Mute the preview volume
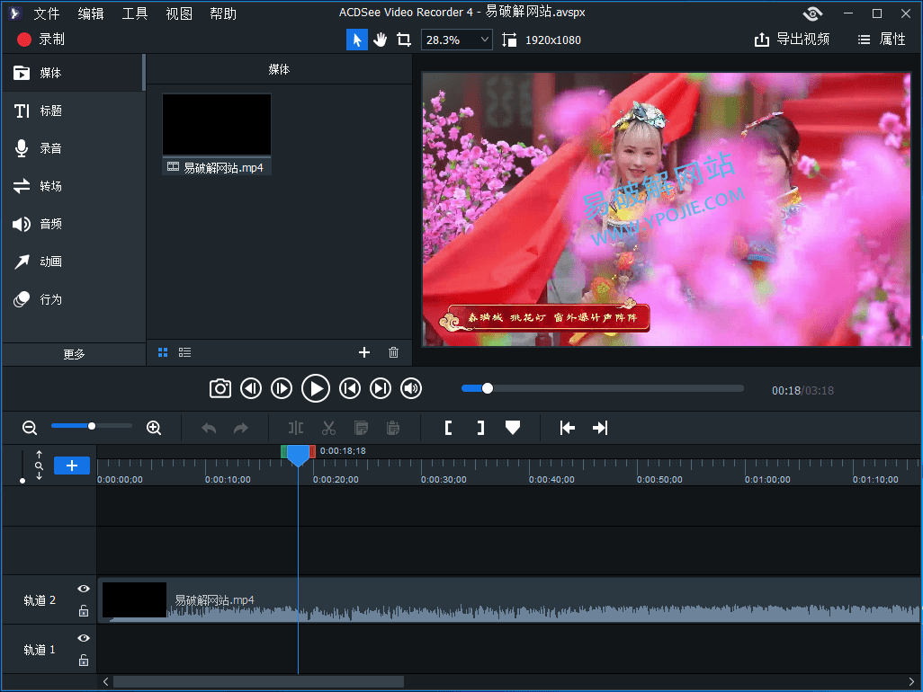This screenshot has height=692, width=923. coord(411,388)
